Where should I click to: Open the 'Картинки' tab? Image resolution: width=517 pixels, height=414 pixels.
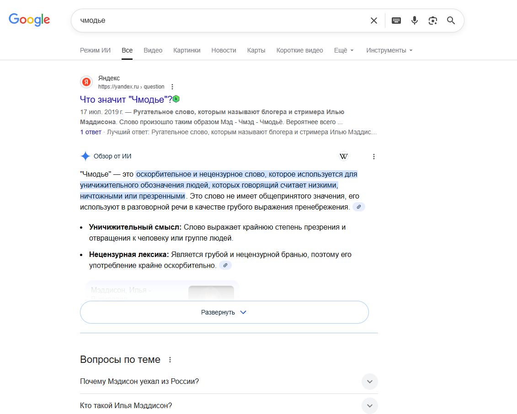pyautogui.click(x=187, y=50)
